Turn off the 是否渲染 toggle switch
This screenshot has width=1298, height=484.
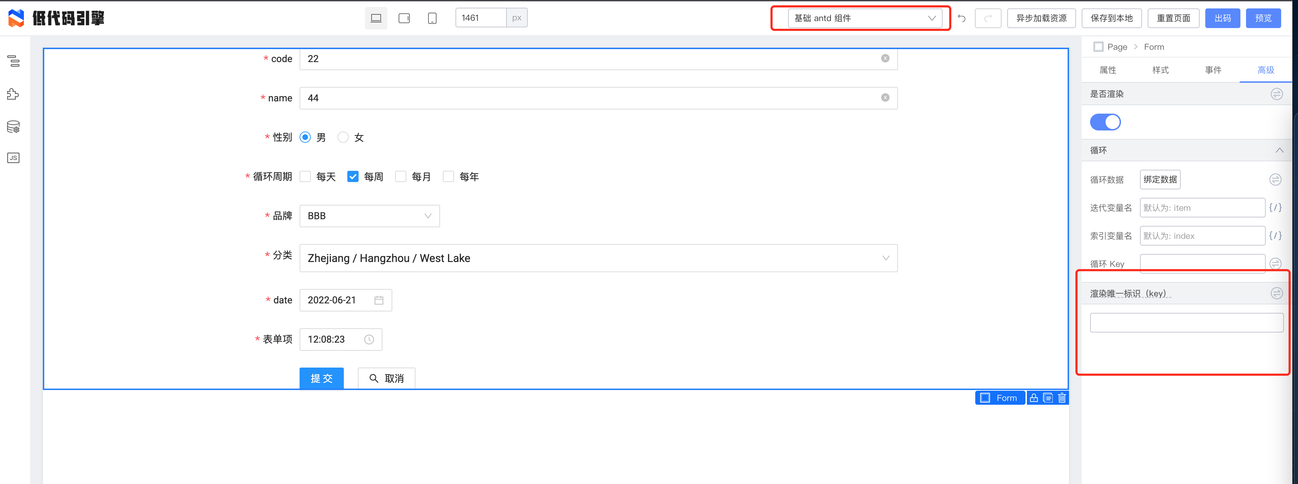1106,122
